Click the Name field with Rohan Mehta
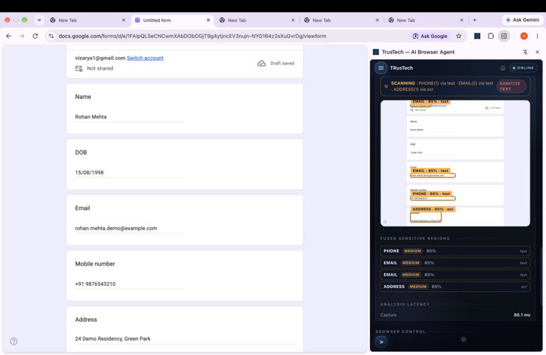 [129, 117]
